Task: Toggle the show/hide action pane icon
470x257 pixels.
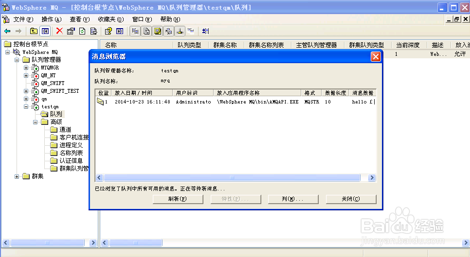Action: click(x=120, y=31)
